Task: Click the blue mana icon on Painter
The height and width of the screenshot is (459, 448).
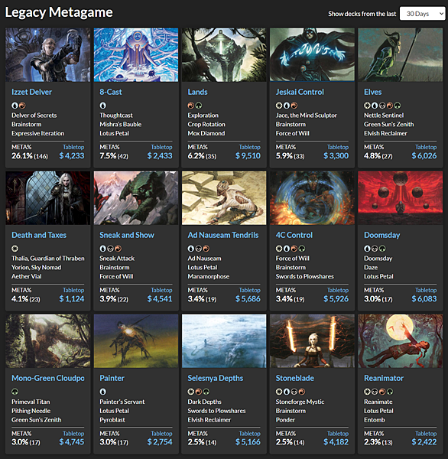Action: click(103, 392)
